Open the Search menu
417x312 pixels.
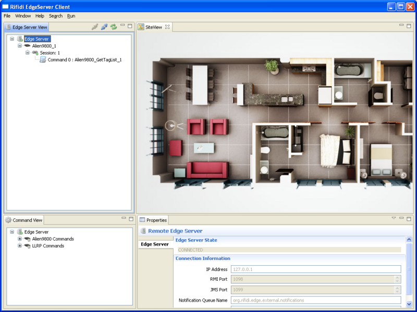pyautogui.click(x=56, y=16)
